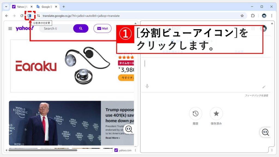Viewport: 279px width, 157px height.
Task: Navigate back with the back arrow
Action: point(7,16)
